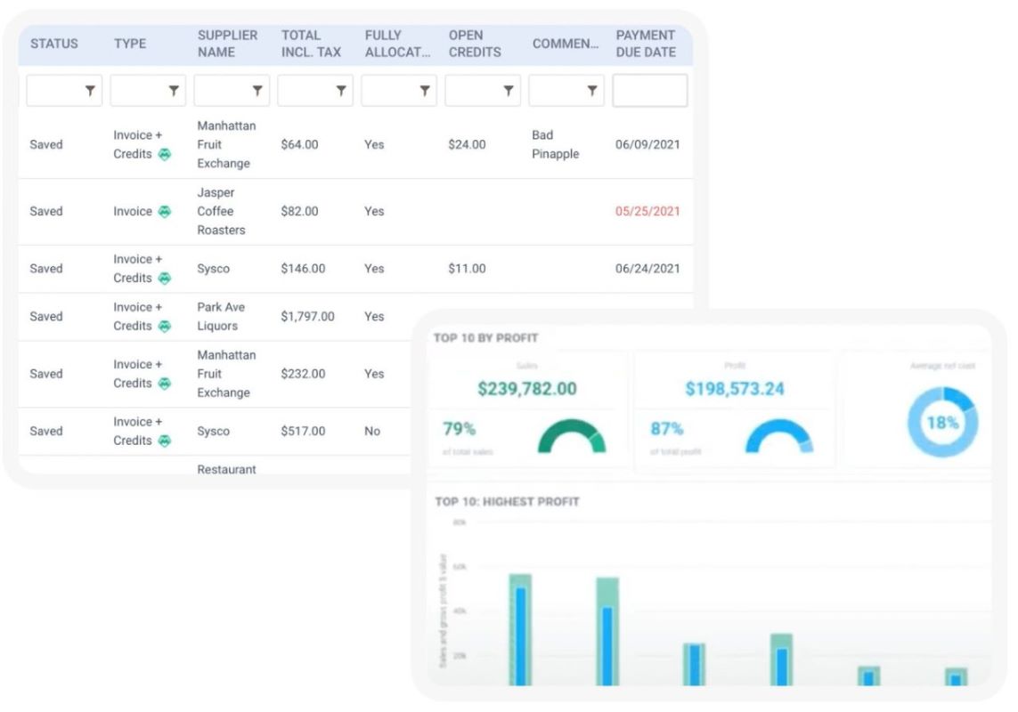Sort by the COMMENTS column header

[566, 44]
